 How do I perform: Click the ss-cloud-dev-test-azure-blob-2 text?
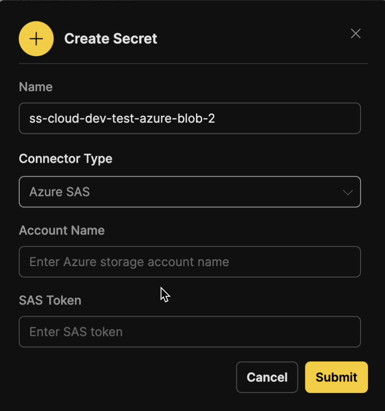[122, 118]
